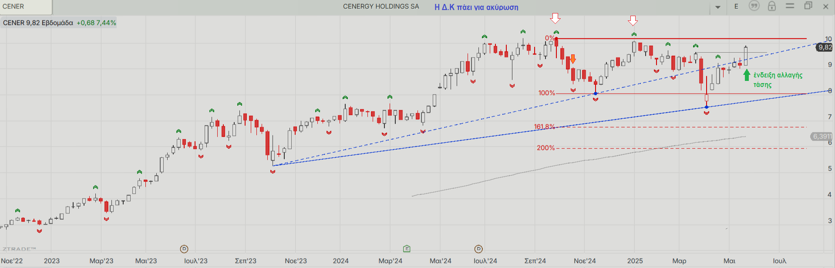835x268 pixels.
Task: Click the blue note 'Η Δ.Κ πάει για ακύρωση'
Action: click(x=476, y=7)
